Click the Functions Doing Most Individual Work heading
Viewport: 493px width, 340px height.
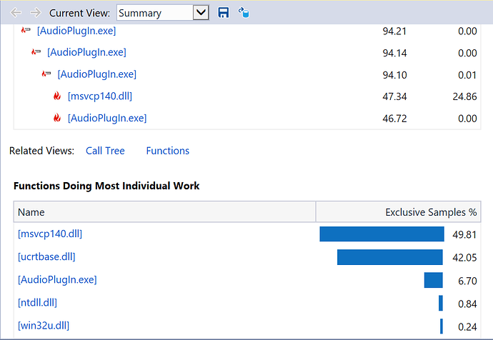tap(106, 186)
